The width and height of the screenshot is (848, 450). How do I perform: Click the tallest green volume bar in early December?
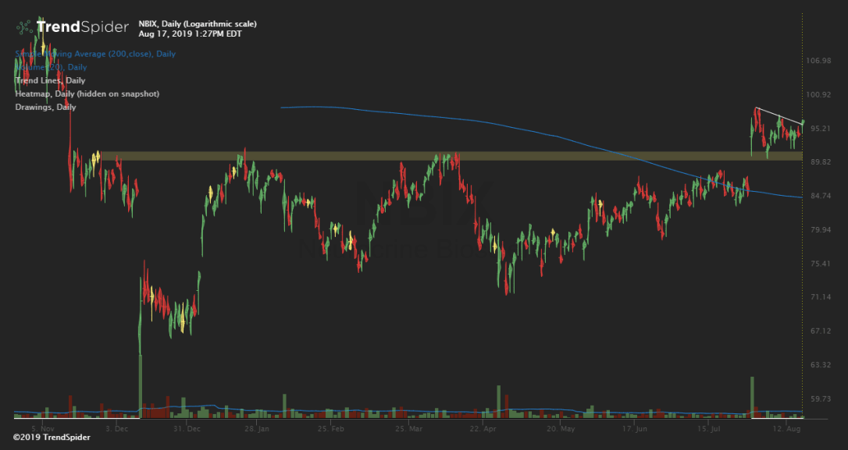[141, 382]
